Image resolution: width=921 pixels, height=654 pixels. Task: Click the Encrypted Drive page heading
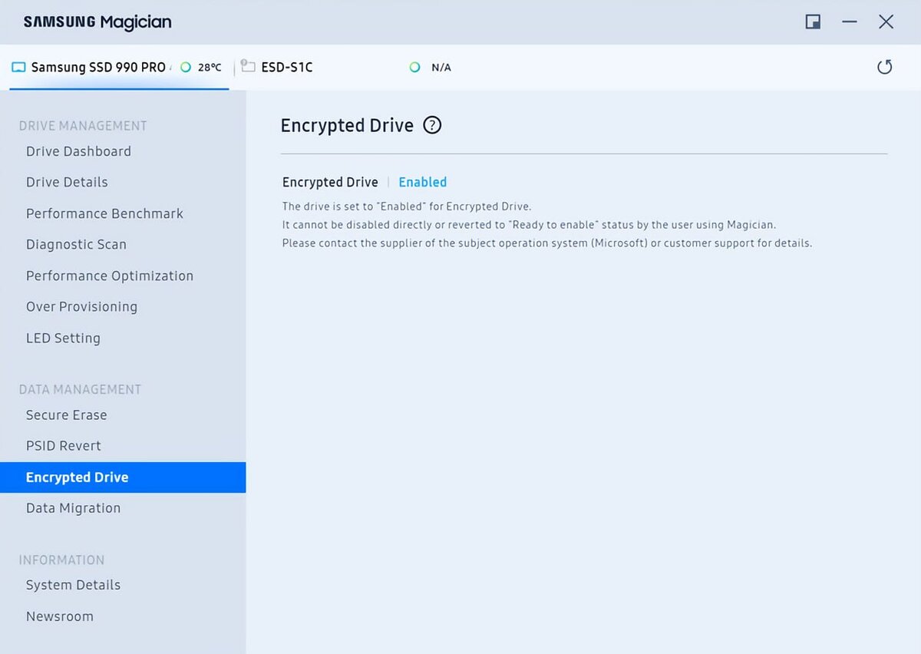pos(347,125)
